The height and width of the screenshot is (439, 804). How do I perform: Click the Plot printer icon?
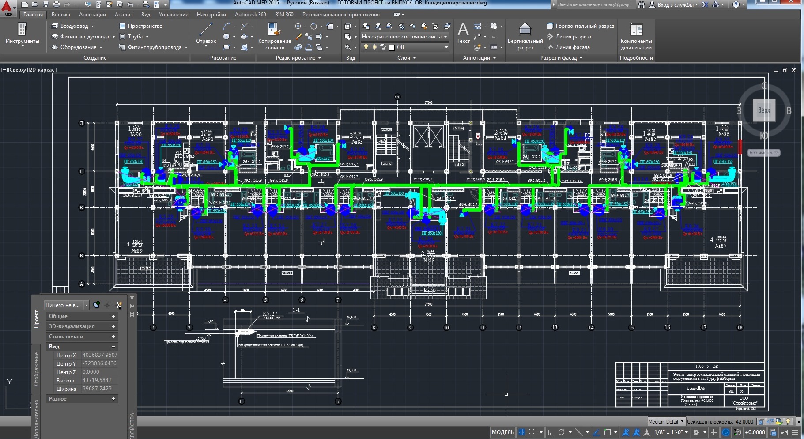(x=57, y=4)
